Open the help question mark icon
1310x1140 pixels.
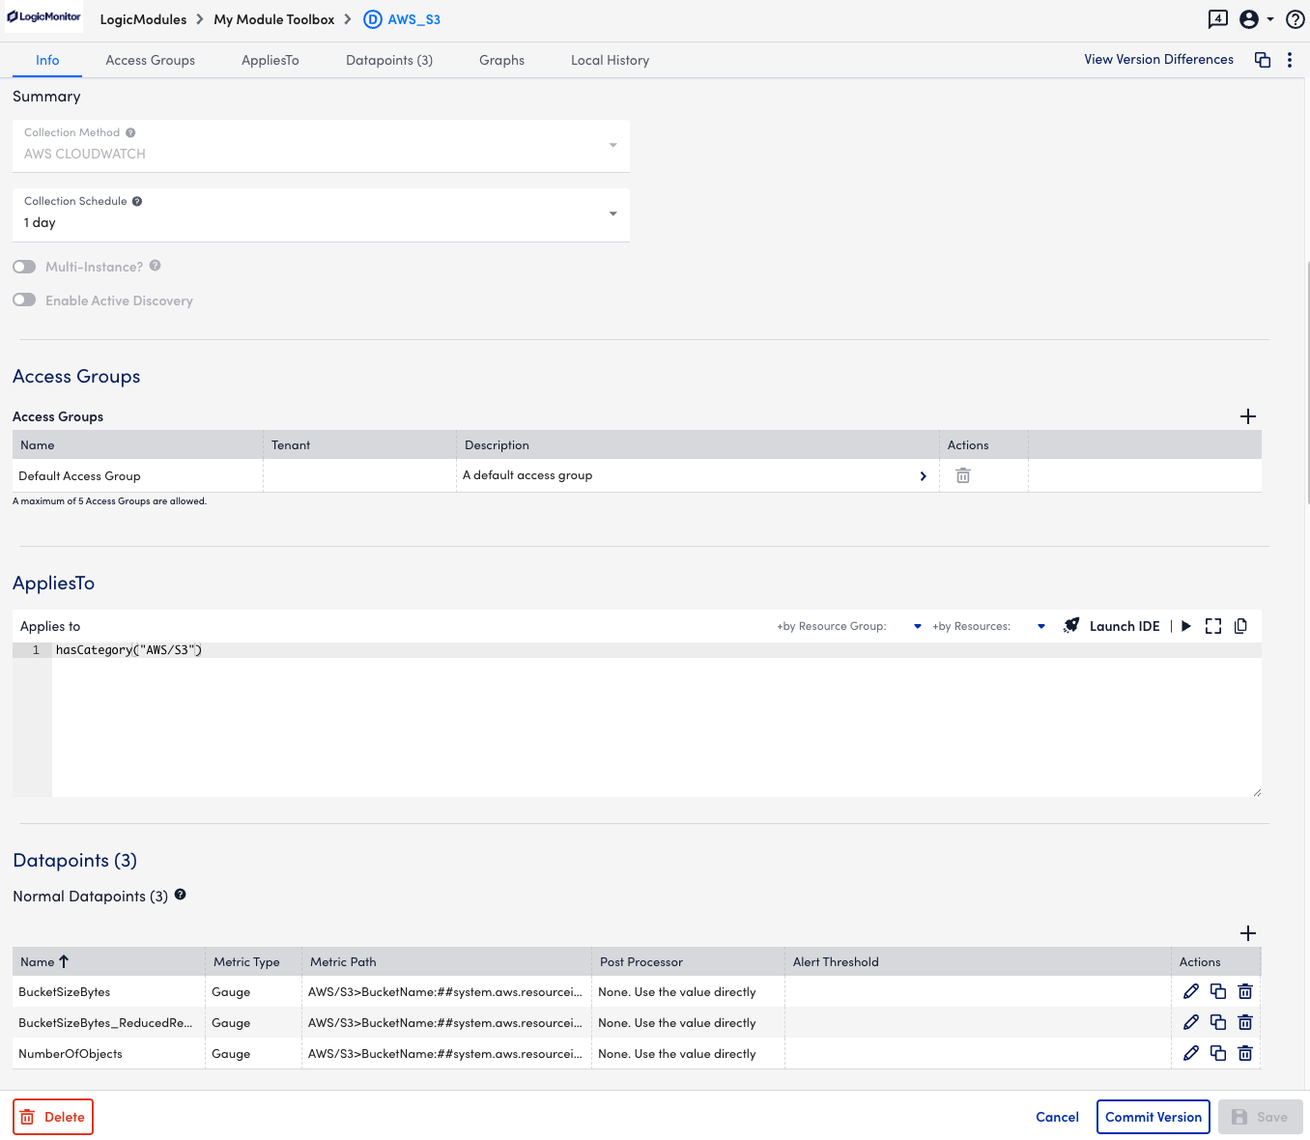coord(1296,19)
